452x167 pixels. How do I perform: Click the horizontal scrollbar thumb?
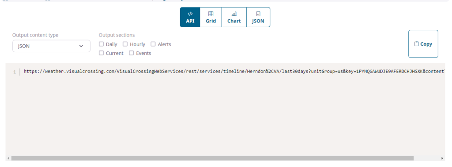point(212,158)
